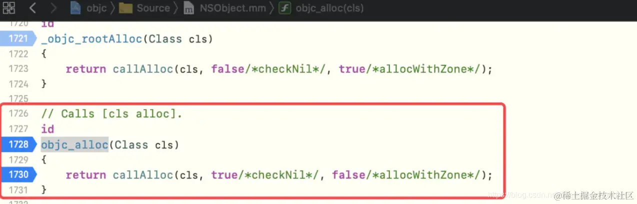Click the comment Calls [cls alloc]
Image resolution: width=637 pixels, height=204 pixels.
pyautogui.click(x=111, y=114)
